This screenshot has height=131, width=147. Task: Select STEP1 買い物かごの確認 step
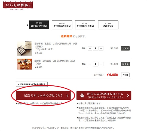[x=39, y=25]
